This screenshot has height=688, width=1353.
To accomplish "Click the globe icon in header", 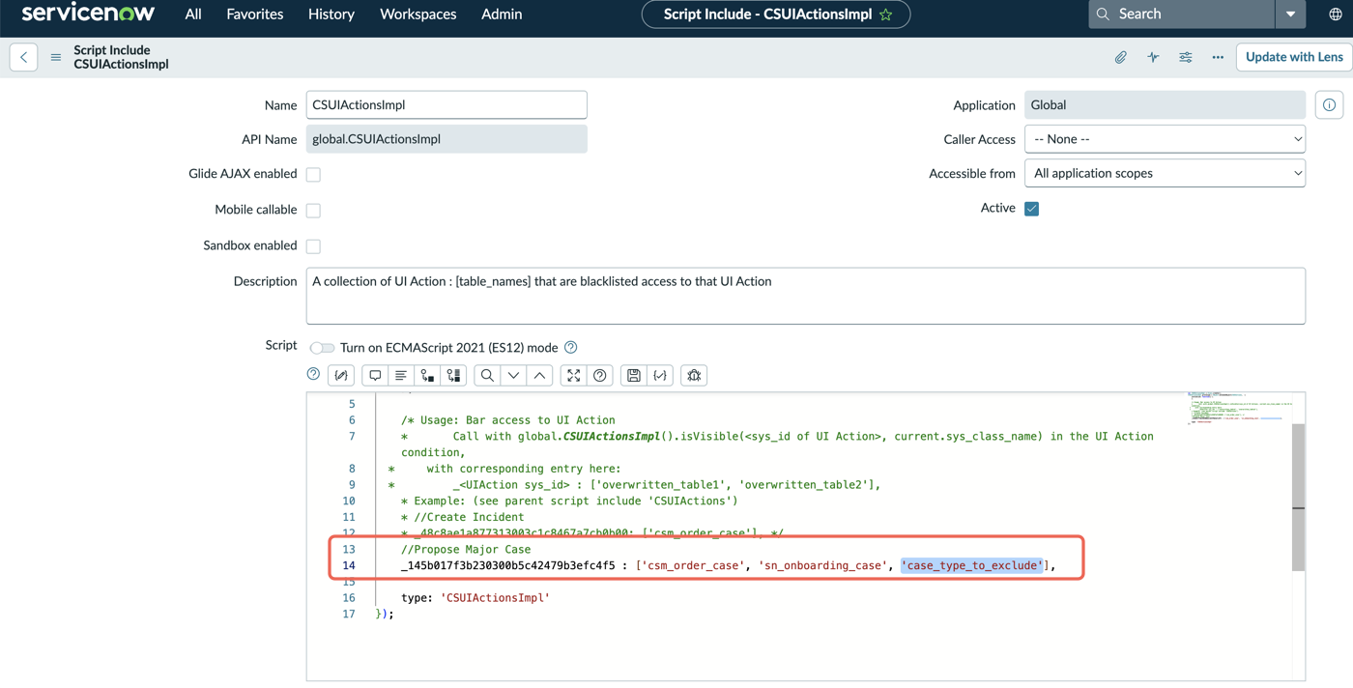I will point(1336,14).
